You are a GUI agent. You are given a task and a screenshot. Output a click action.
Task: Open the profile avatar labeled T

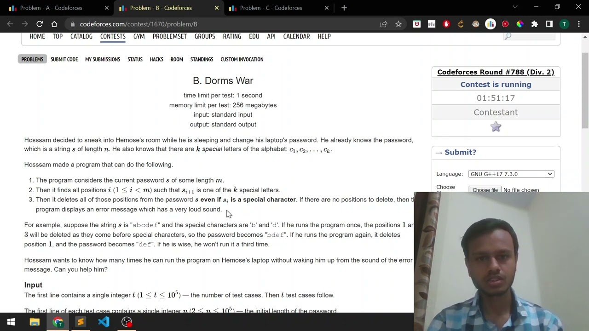tap(564, 24)
